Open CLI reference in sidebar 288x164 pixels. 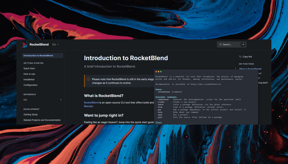point(25,99)
